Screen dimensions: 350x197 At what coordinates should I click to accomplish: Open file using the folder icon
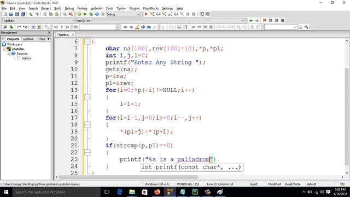pos(11,14)
